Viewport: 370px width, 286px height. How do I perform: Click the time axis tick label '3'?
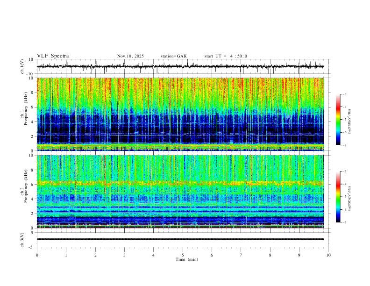[x=124, y=255]
